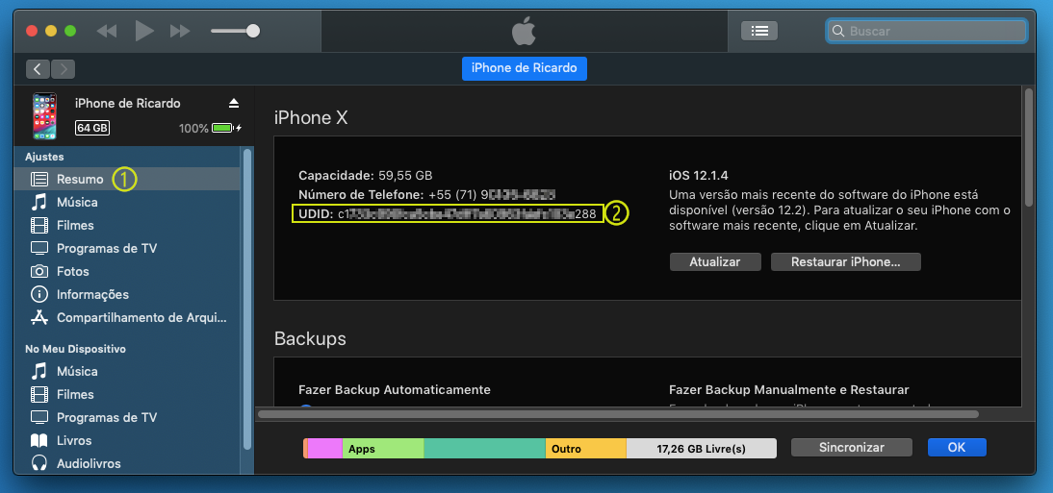The width and height of the screenshot is (1053, 493).
Task: Click the music note icon under Ajustes
Action: 39,202
